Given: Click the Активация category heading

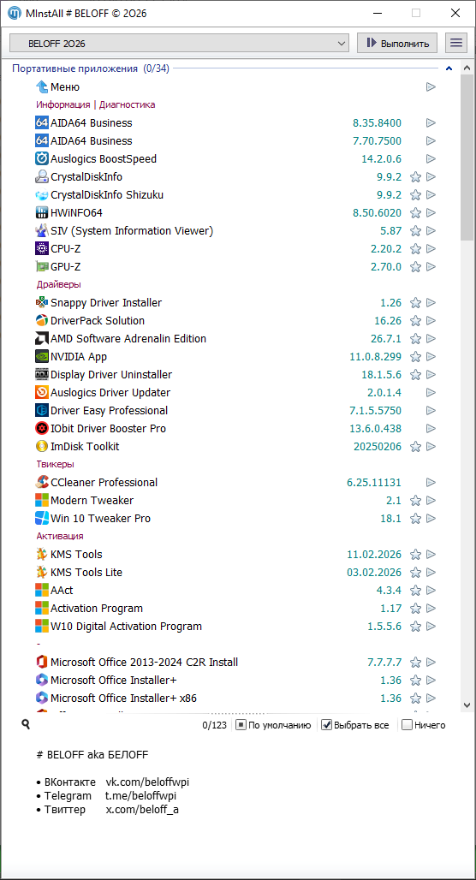Looking at the screenshot, I should [60, 536].
